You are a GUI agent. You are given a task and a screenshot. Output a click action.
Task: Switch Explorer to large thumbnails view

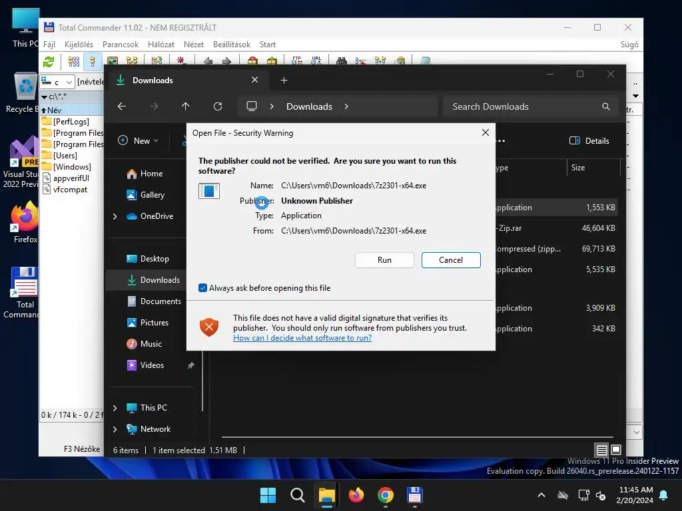[x=616, y=450]
